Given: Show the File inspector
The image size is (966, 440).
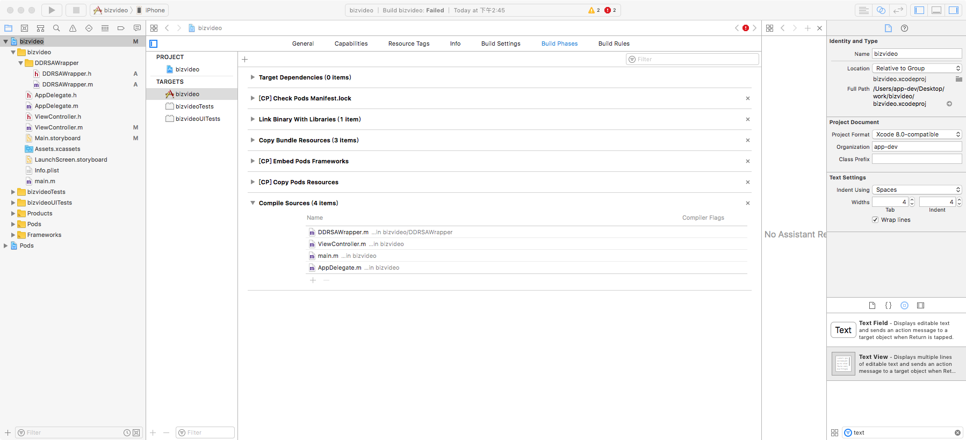Looking at the screenshot, I should 888,28.
